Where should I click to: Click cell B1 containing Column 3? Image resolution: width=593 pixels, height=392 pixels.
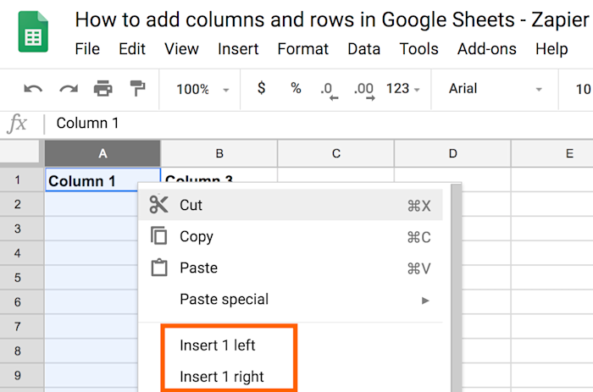coord(219,175)
